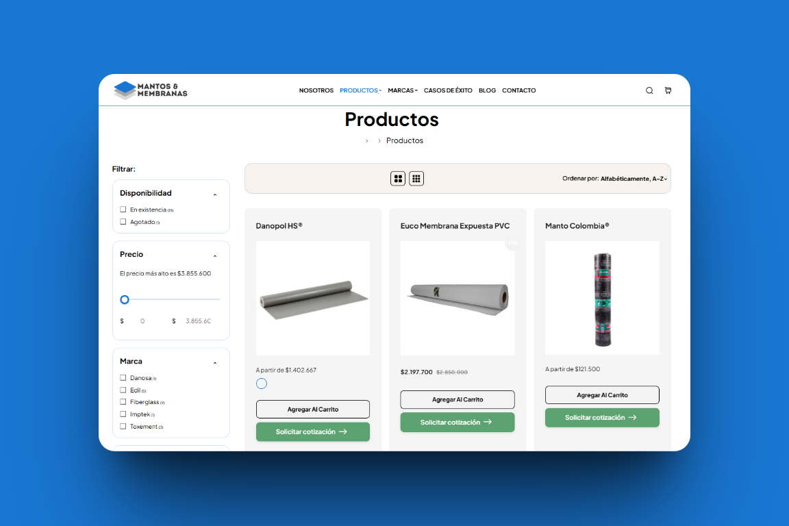Open the Ordenar por sorting dropdown

click(615, 179)
